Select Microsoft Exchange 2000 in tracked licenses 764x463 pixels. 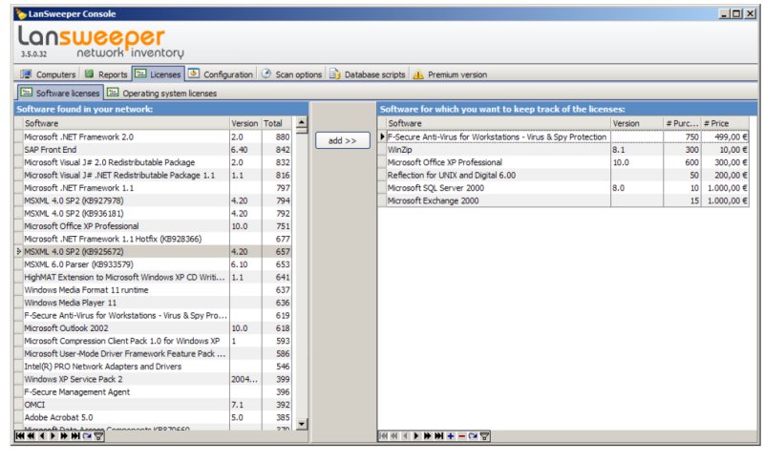point(495,200)
